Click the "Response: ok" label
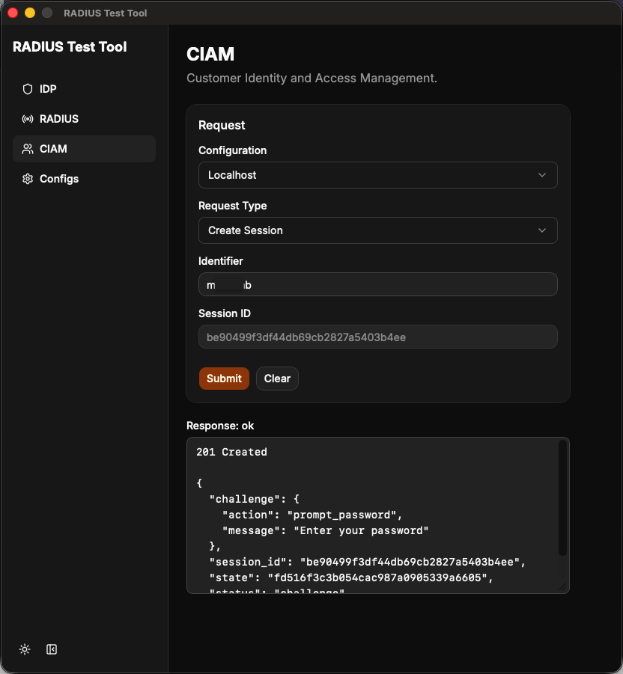Viewport: 623px width, 674px height. [220, 426]
